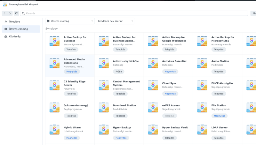Install Active Backup for Google Workspace
The width and height of the screenshot is (256, 145).
click(x=170, y=50)
